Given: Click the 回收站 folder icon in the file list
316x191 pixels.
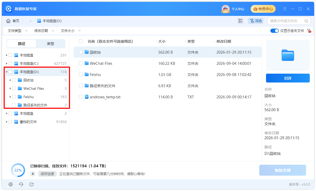Looking at the screenshot, I should point(87,52).
